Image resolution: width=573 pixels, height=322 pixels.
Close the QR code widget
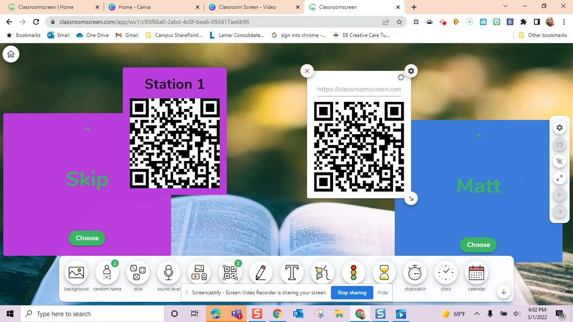pyautogui.click(x=307, y=71)
